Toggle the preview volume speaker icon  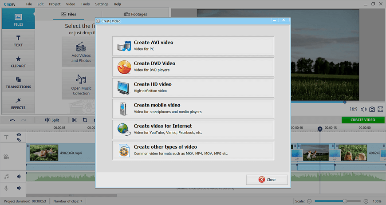[363, 109]
